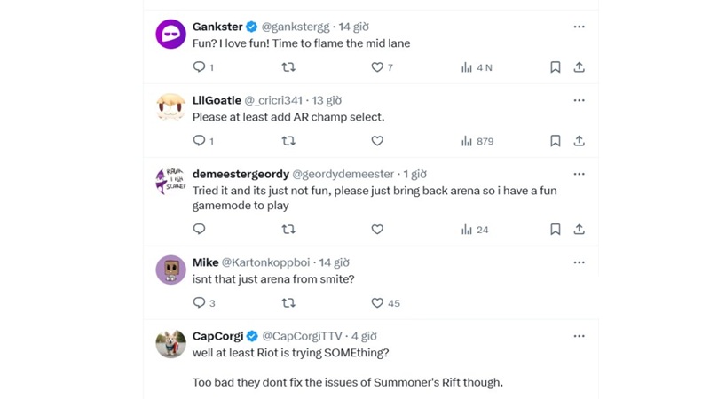Click CapCorgi's corgi profile avatar
Image resolution: width=710 pixels, height=399 pixels.
[x=171, y=343]
